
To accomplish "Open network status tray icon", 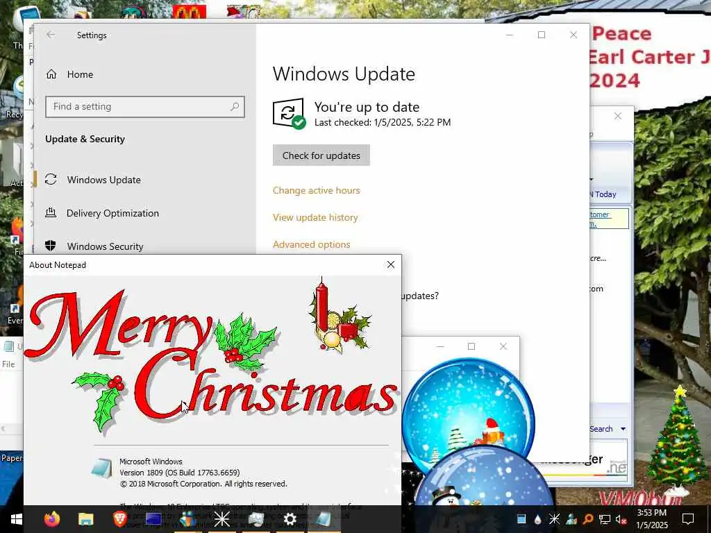I will (x=605, y=519).
